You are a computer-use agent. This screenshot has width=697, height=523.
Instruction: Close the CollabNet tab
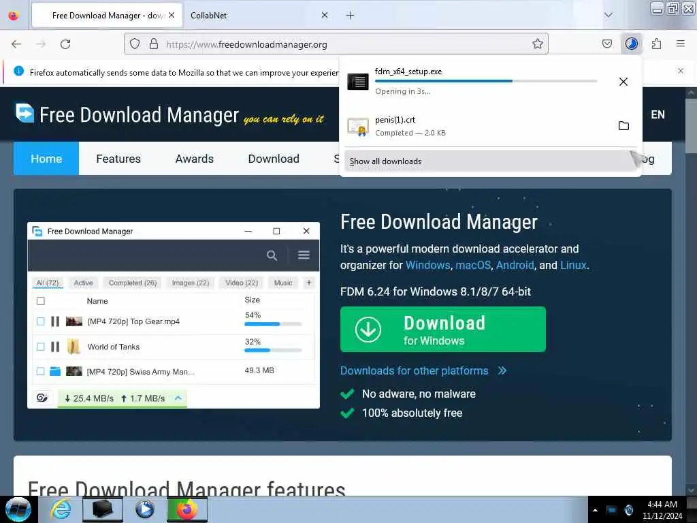tap(325, 15)
